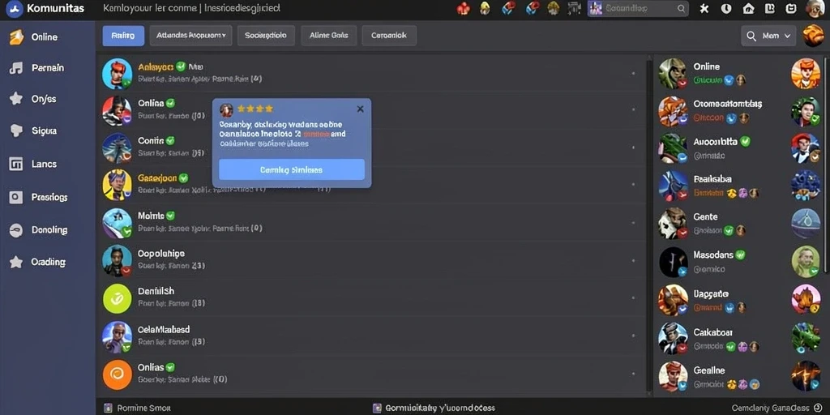Click the options dot on Onlias row
Viewport: 830px width, 415px height.
633,374
